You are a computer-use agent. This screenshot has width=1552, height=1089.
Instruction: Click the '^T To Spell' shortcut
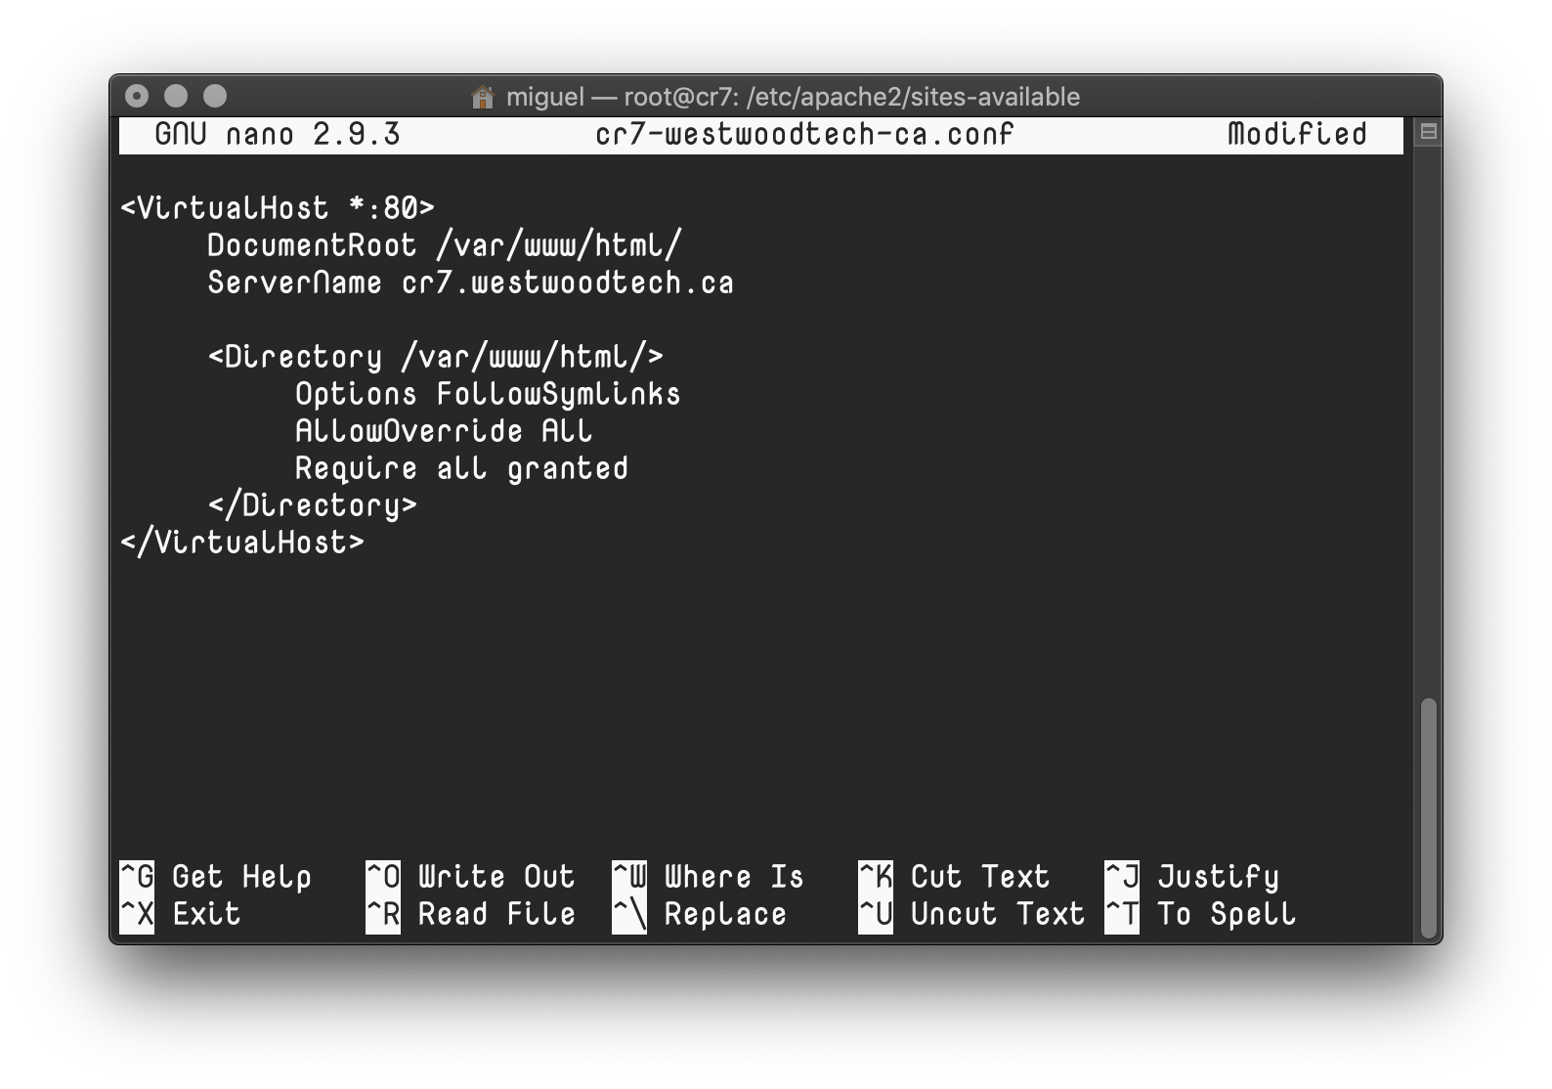[x=1201, y=914]
